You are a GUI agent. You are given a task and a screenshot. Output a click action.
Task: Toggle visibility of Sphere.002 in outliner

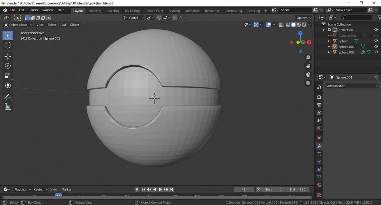[x=376, y=52]
